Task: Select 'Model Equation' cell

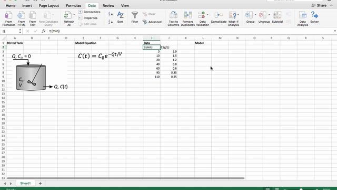Action: [83, 43]
